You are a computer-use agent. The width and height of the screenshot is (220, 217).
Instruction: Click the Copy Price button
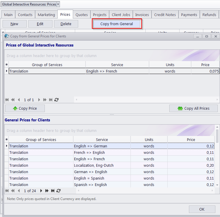tap(25, 108)
